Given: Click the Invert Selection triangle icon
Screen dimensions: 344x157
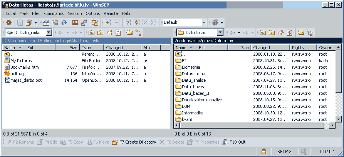Looking at the screenshot, I should (x=128, y=22).
